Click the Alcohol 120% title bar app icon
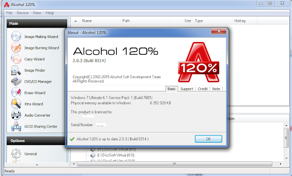Viewport: 292px width, 176px height. [6, 5]
